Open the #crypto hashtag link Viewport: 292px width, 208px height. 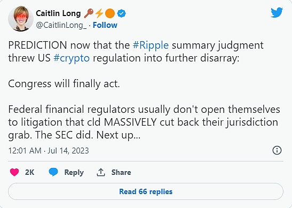coord(72,58)
